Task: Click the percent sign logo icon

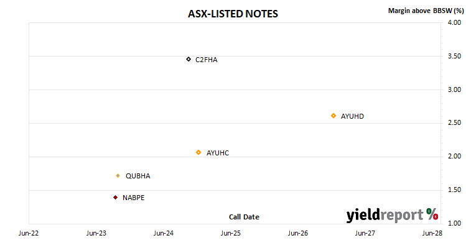Action: click(432, 214)
